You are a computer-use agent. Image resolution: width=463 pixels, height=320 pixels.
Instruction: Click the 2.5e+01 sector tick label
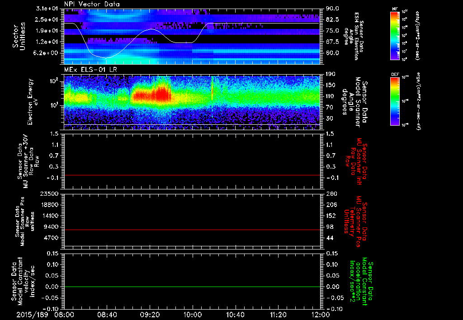(47, 19)
